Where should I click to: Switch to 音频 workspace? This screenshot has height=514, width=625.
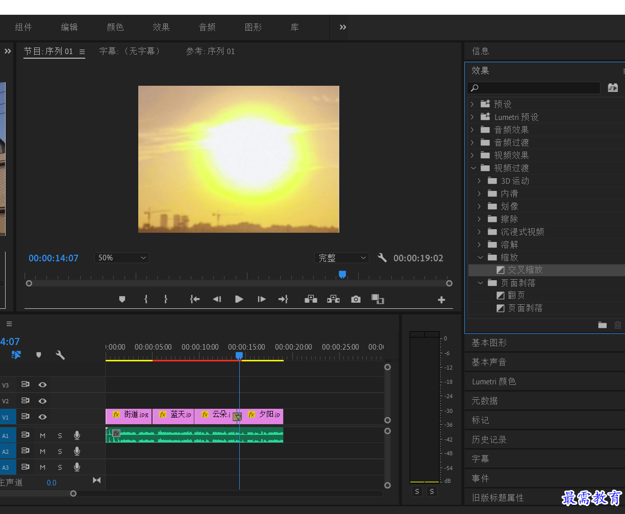(x=207, y=27)
